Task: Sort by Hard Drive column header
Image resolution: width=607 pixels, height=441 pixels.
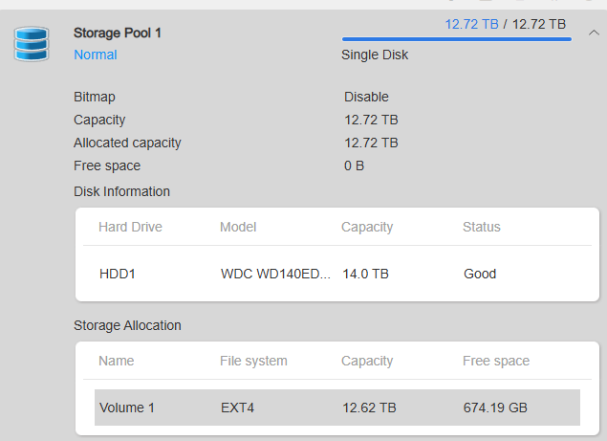Action: click(x=130, y=227)
